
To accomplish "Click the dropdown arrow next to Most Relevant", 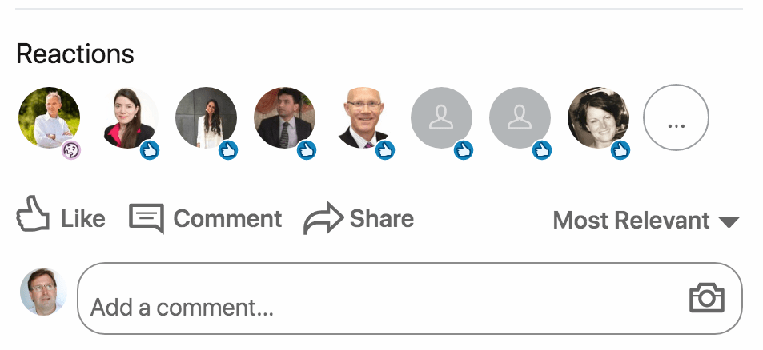I will click(x=729, y=222).
